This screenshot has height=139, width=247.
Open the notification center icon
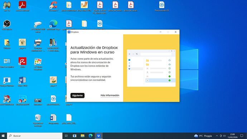point(242,136)
